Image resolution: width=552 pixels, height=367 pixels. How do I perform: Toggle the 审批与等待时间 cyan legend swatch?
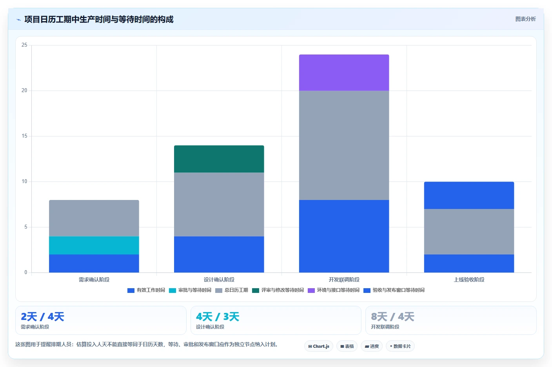[x=172, y=291]
